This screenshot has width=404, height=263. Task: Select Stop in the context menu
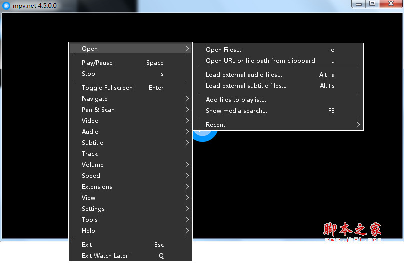point(131,74)
